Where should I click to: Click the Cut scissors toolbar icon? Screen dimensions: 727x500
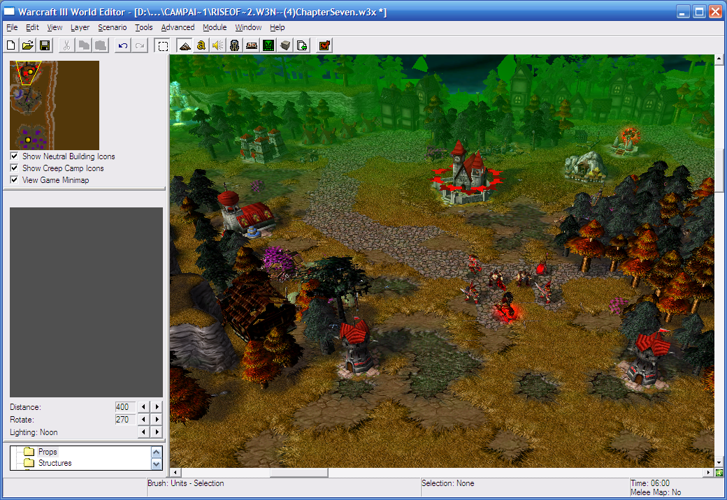pos(67,45)
